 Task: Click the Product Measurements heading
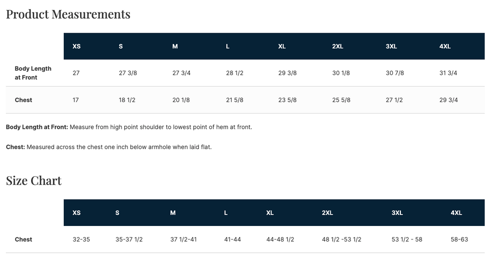click(x=68, y=14)
